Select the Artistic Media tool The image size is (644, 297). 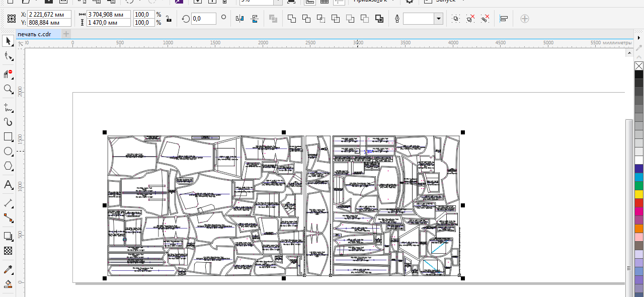pyautogui.click(x=9, y=122)
